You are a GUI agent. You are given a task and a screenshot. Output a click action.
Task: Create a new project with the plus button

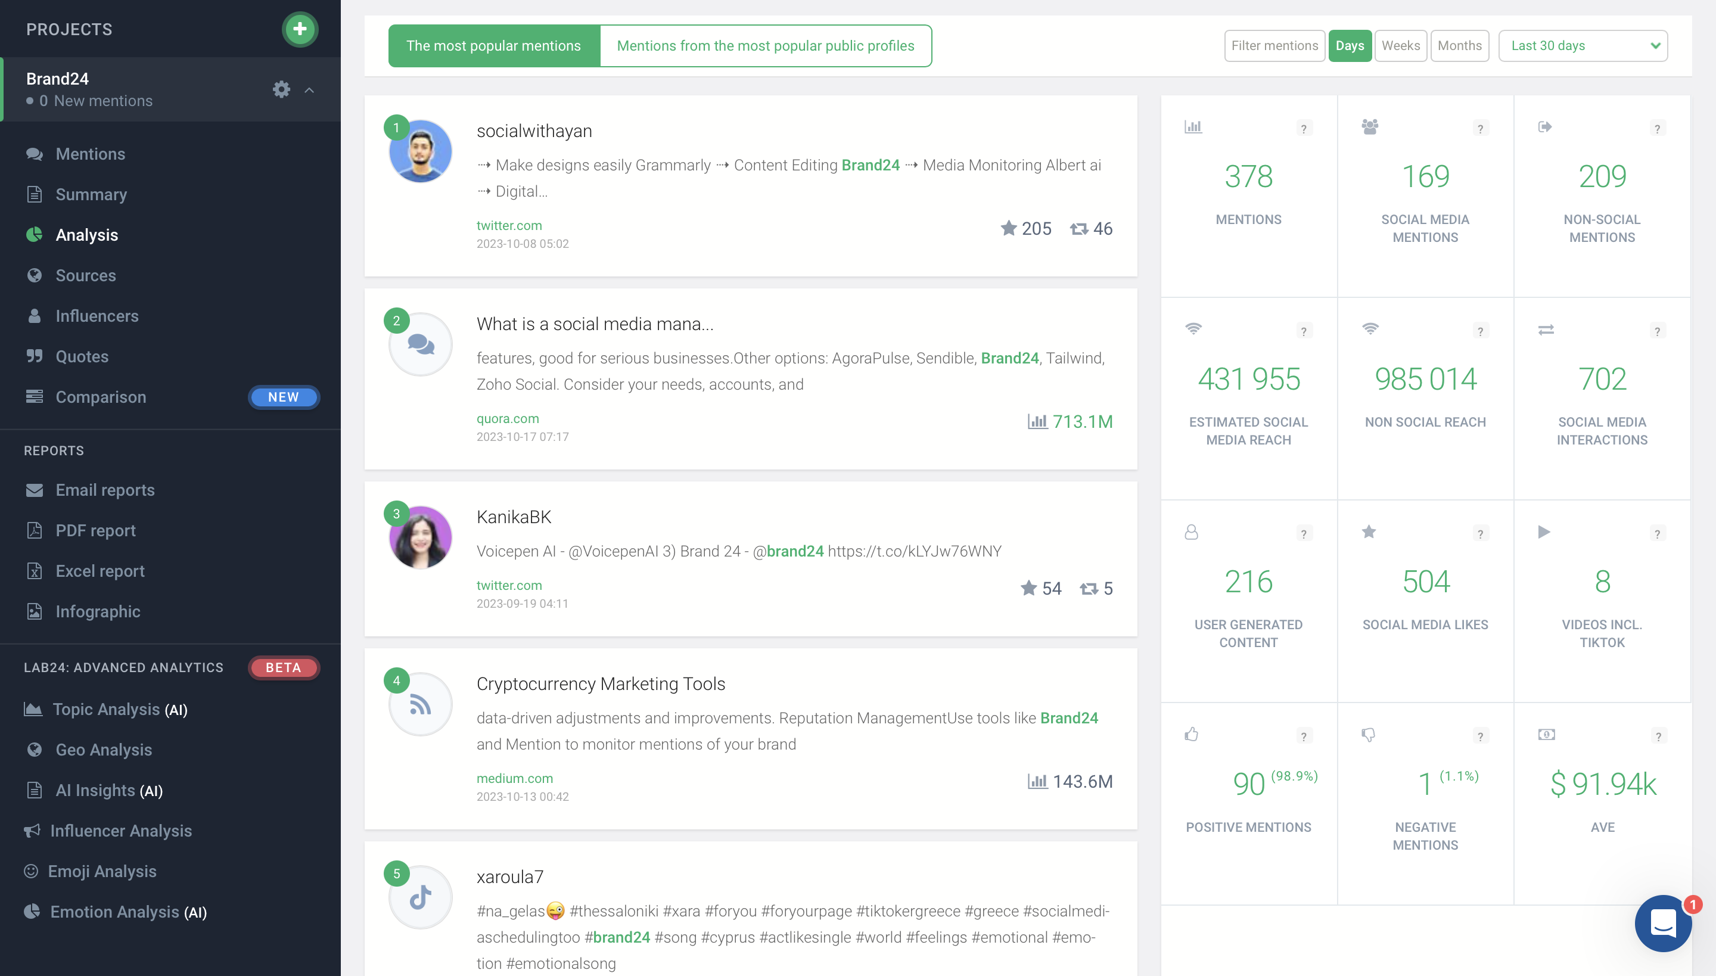tap(300, 29)
